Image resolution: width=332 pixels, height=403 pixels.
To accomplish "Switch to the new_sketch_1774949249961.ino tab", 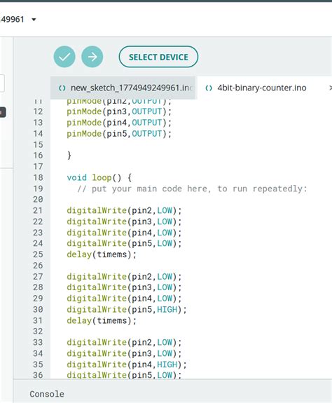I will (124, 88).
